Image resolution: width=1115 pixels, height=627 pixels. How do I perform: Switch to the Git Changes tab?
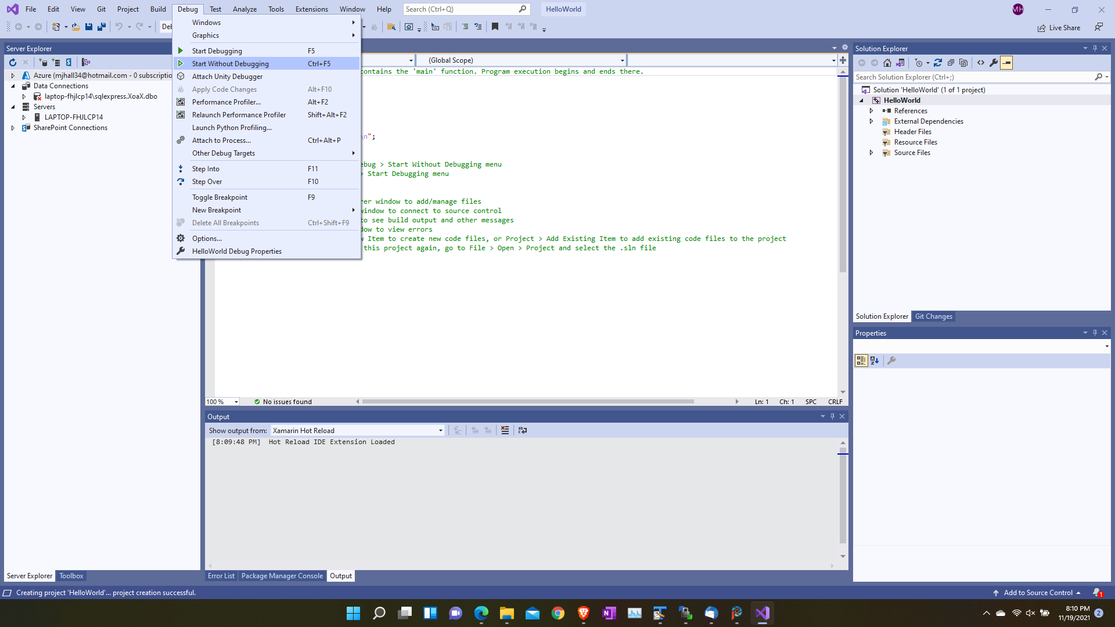(934, 316)
